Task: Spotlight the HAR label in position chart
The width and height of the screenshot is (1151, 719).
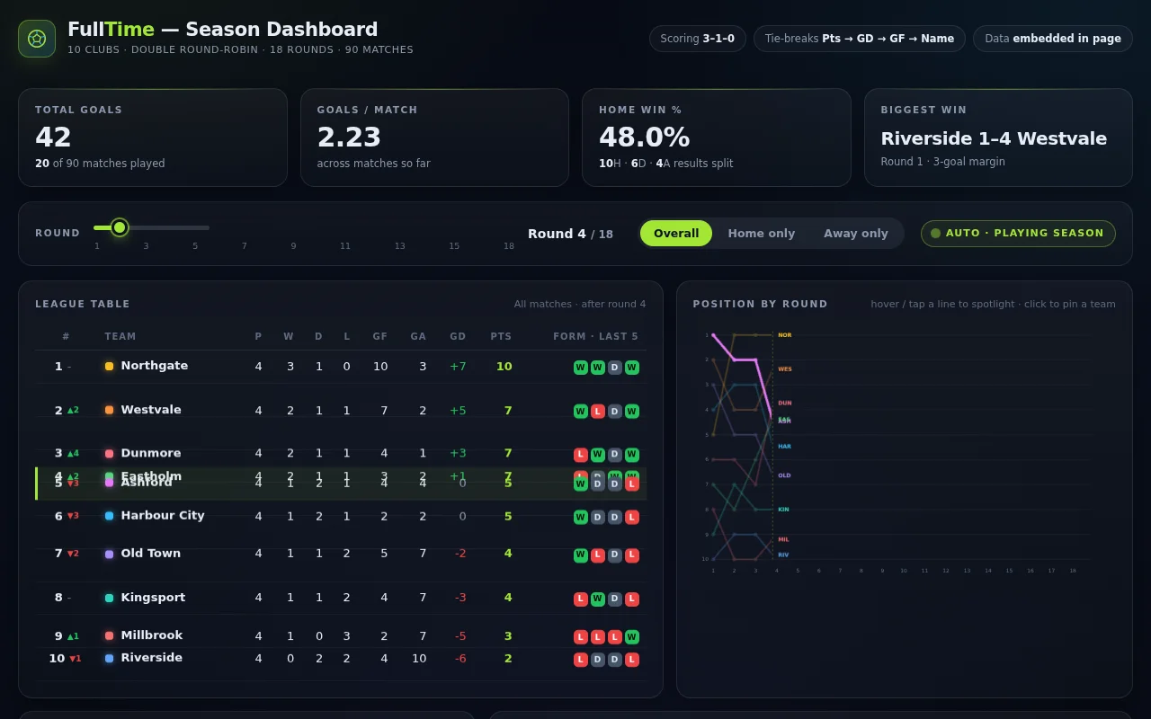Action: point(785,447)
